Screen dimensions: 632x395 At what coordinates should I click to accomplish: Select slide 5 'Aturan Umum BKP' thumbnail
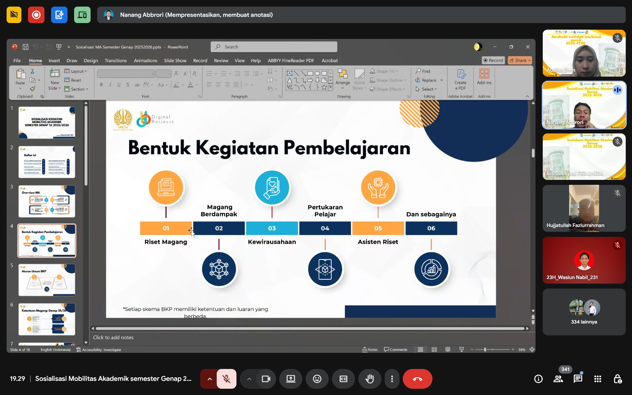click(x=47, y=280)
